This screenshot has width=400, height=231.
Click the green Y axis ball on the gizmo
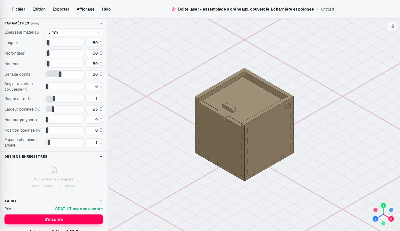coord(383,205)
